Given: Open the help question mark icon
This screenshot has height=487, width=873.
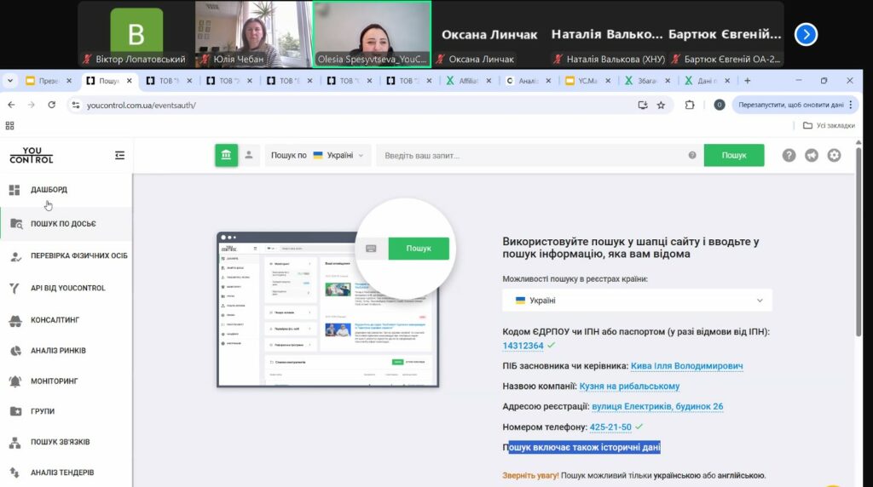Looking at the screenshot, I should point(789,155).
